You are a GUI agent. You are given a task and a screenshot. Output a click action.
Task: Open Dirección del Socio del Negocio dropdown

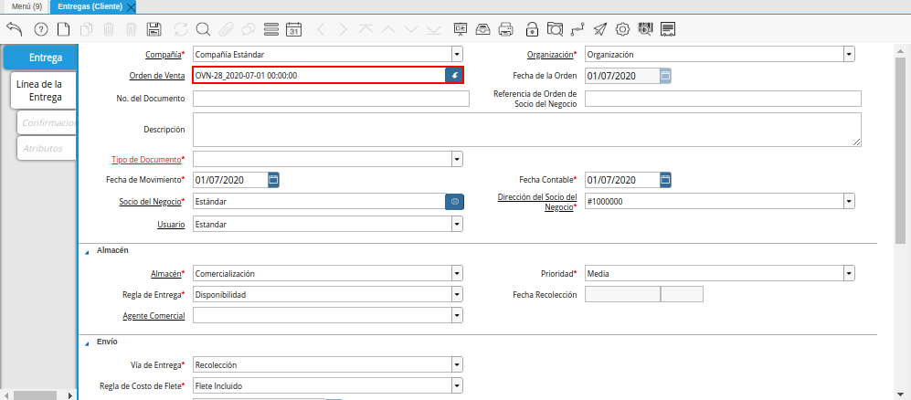(850, 202)
